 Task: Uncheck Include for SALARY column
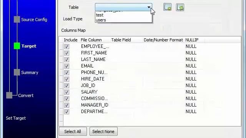pos(66,92)
